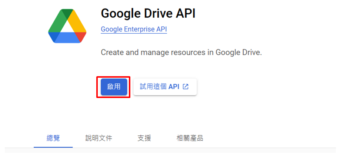This screenshot has height=162, width=347.
Task: Click the Google Drive triangle logo
Action: pos(67,26)
